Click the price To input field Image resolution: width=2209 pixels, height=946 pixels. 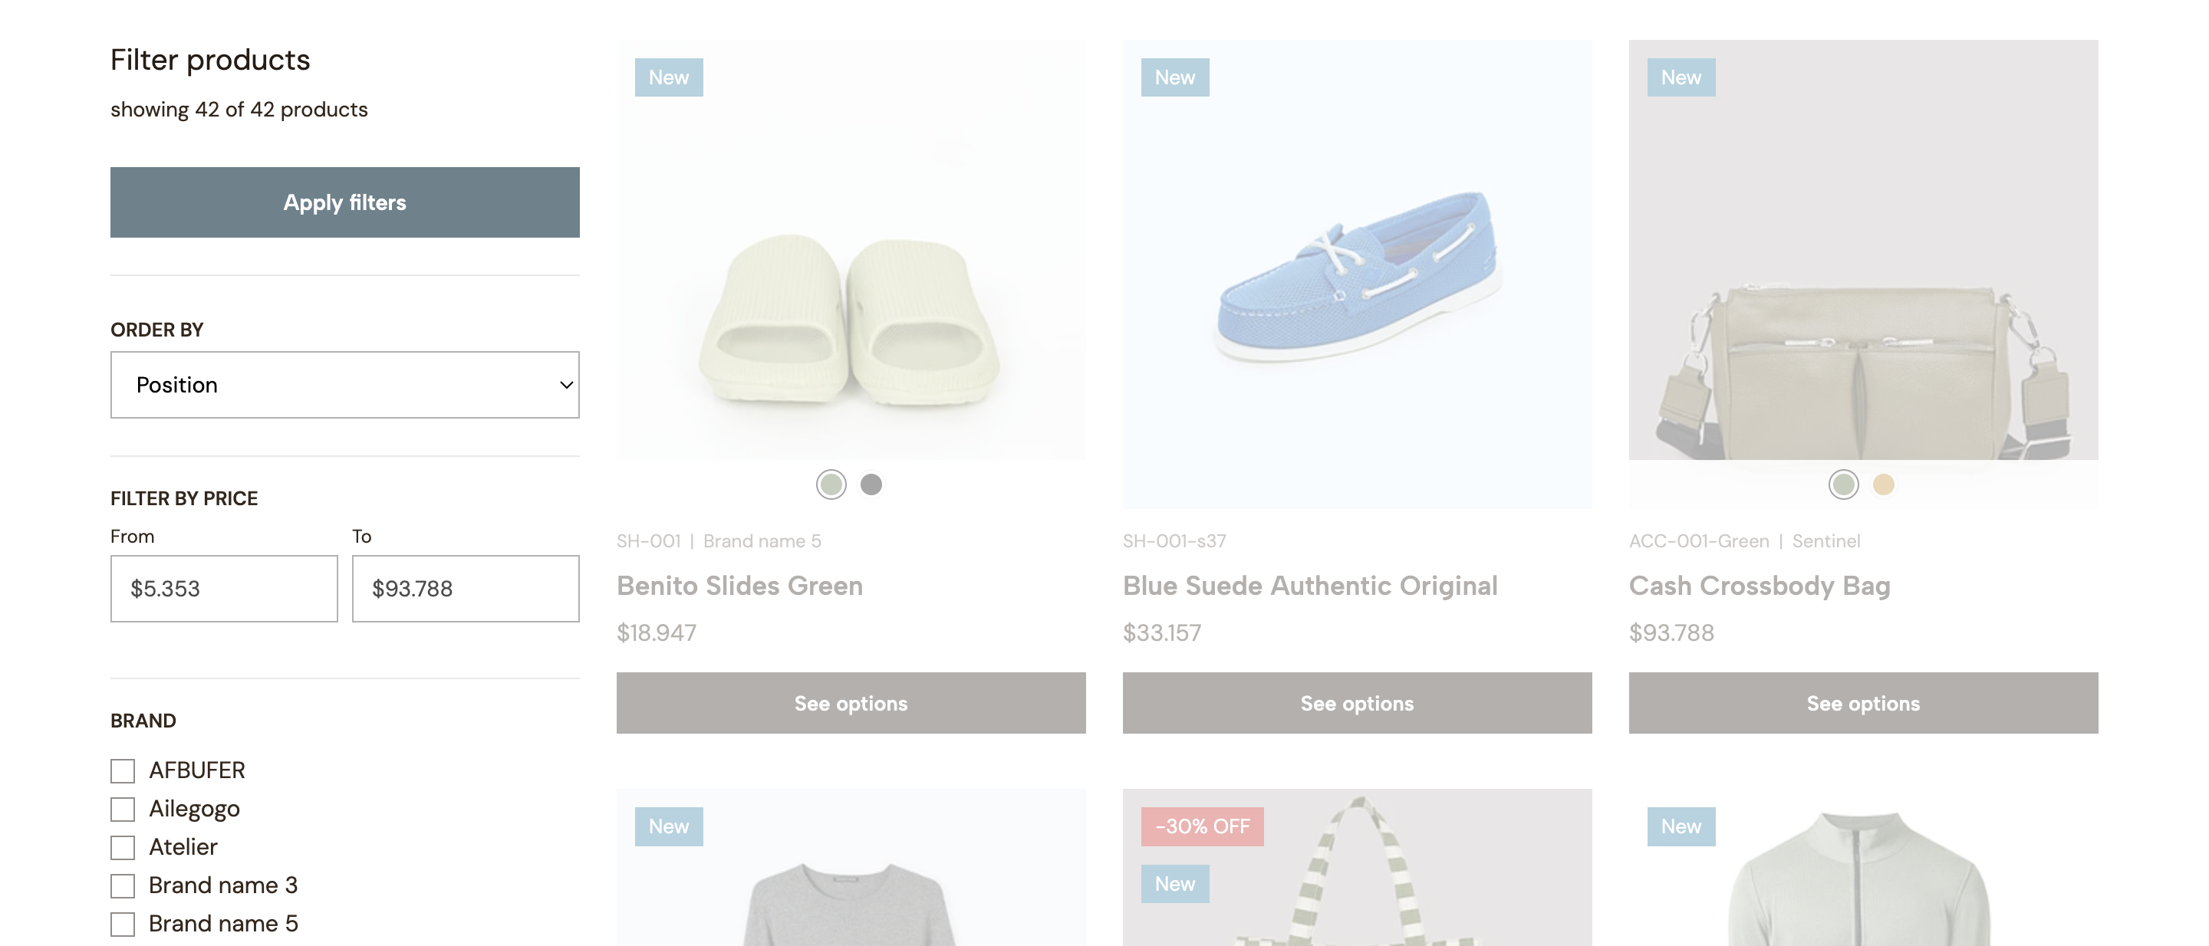click(465, 589)
